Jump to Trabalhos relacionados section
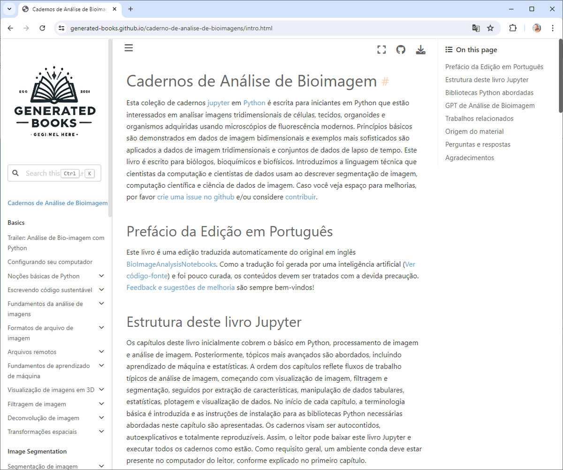 pyautogui.click(x=479, y=119)
